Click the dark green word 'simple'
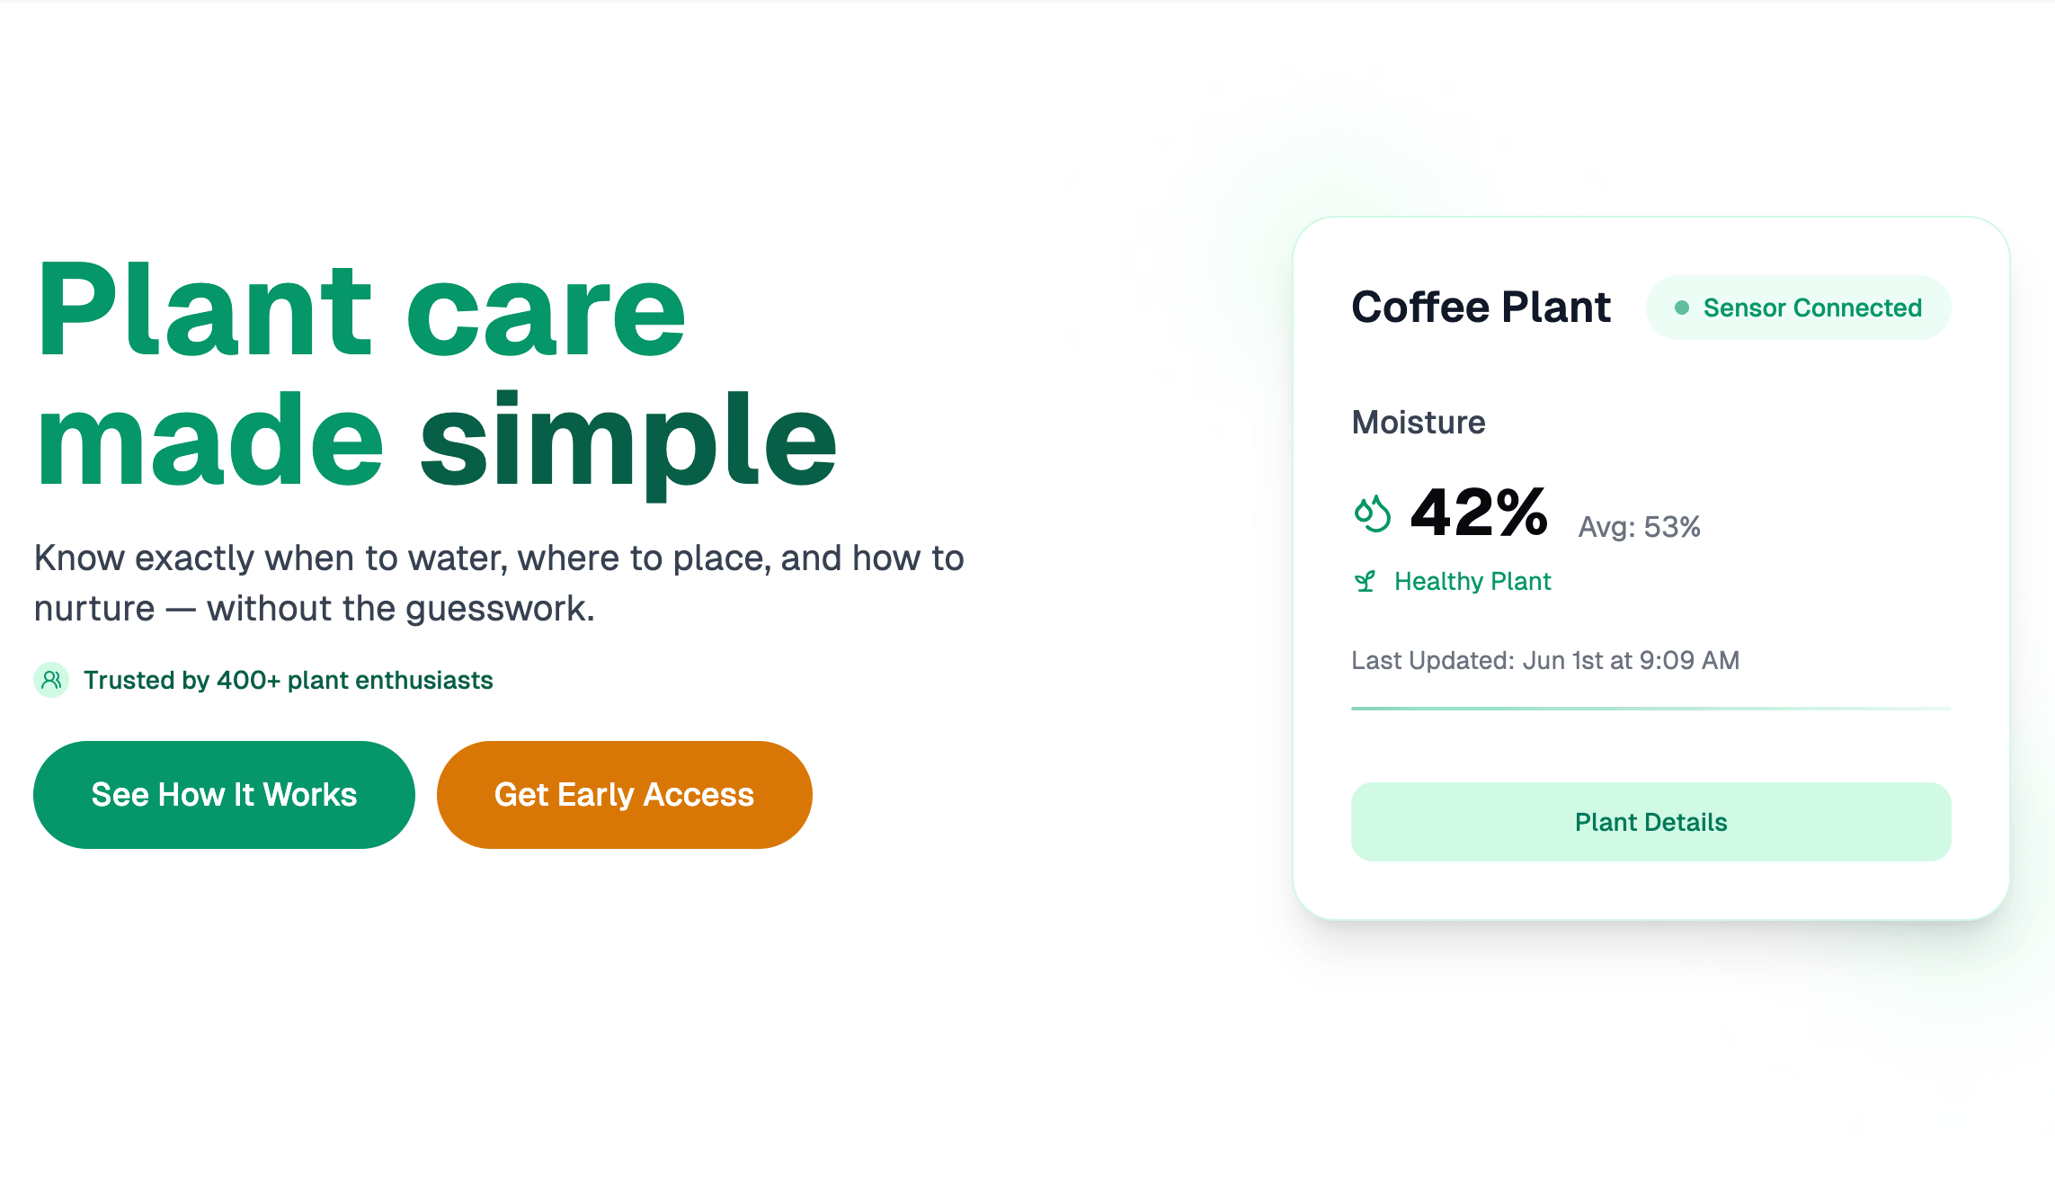 click(x=628, y=441)
